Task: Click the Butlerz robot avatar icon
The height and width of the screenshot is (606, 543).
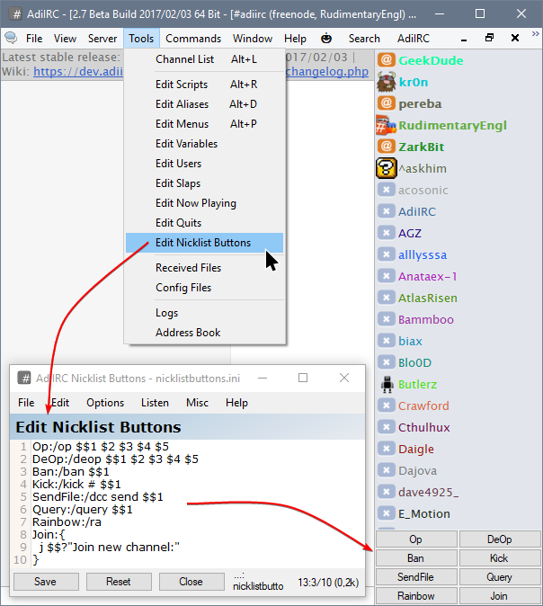Action: coord(387,384)
